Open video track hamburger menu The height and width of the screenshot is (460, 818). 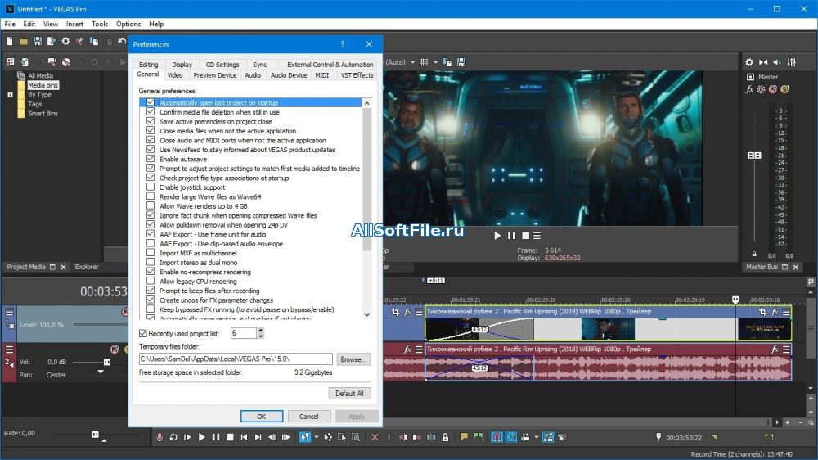point(9,312)
